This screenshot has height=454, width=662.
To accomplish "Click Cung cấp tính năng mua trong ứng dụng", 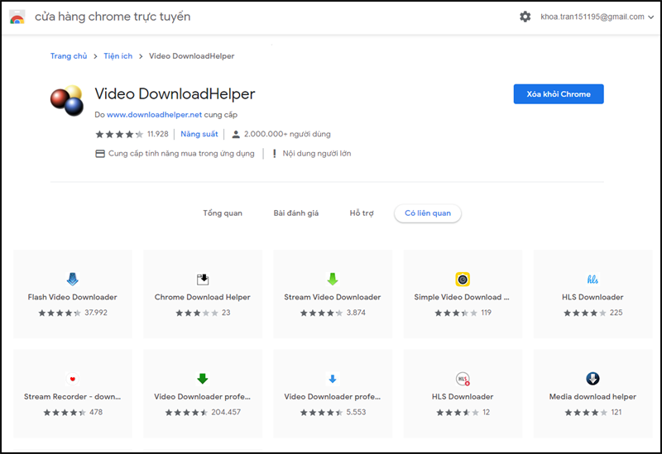I will coord(181,154).
